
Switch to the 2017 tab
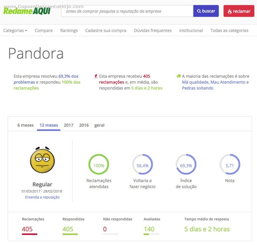(68, 125)
